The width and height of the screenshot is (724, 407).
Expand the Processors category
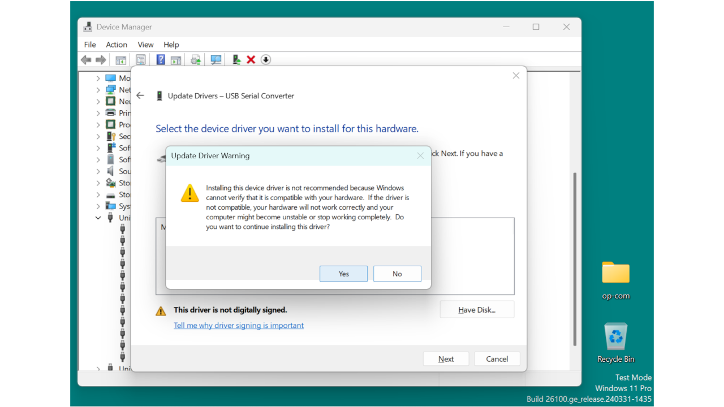(x=97, y=124)
